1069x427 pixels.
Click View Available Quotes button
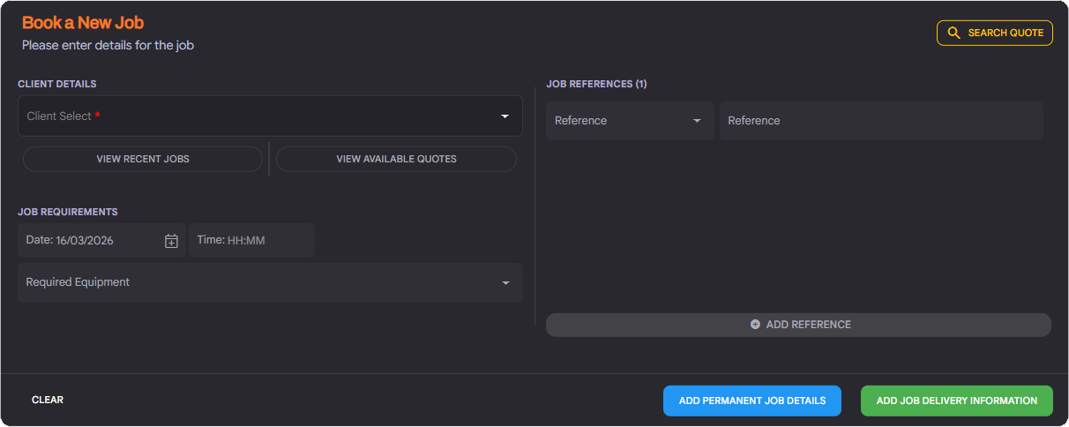click(x=396, y=159)
